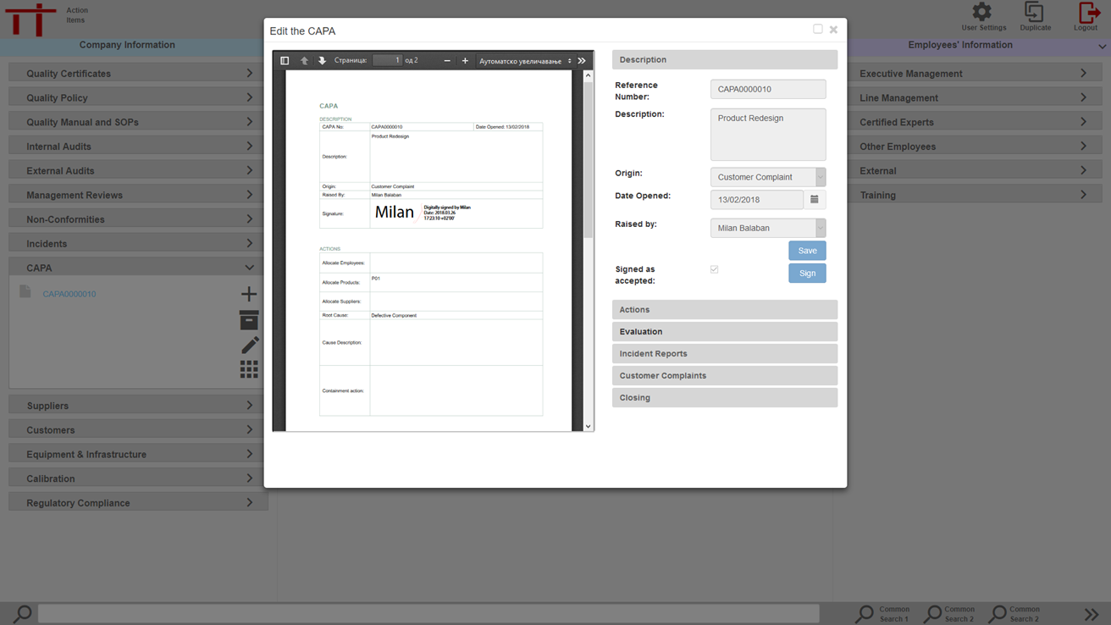The height and width of the screenshot is (625, 1111).
Task: Click the Save button
Action: click(807, 251)
